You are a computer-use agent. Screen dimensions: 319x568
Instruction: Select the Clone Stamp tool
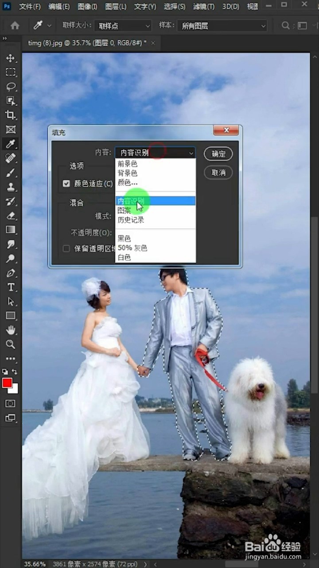click(x=10, y=187)
